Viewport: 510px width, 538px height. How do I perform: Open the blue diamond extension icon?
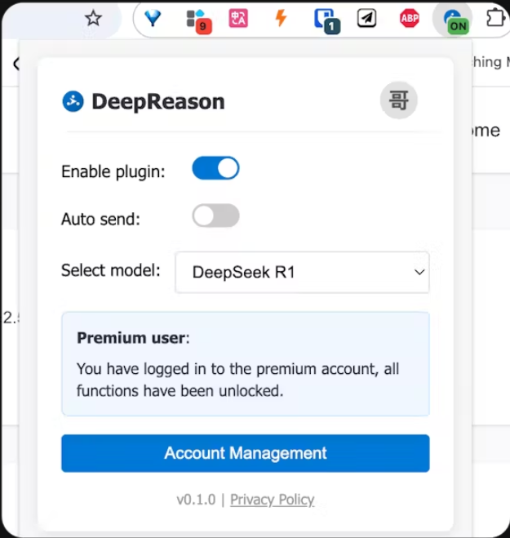tap(153, 18)
